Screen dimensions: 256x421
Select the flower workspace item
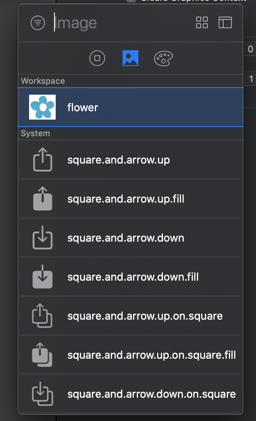[x=130, y=107]
